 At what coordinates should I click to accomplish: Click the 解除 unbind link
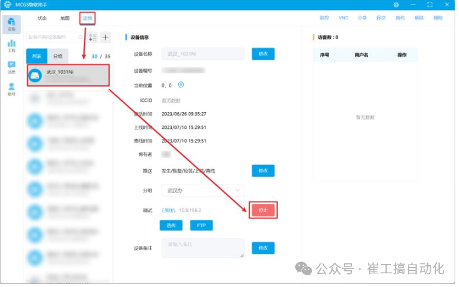tap(419, 18)
